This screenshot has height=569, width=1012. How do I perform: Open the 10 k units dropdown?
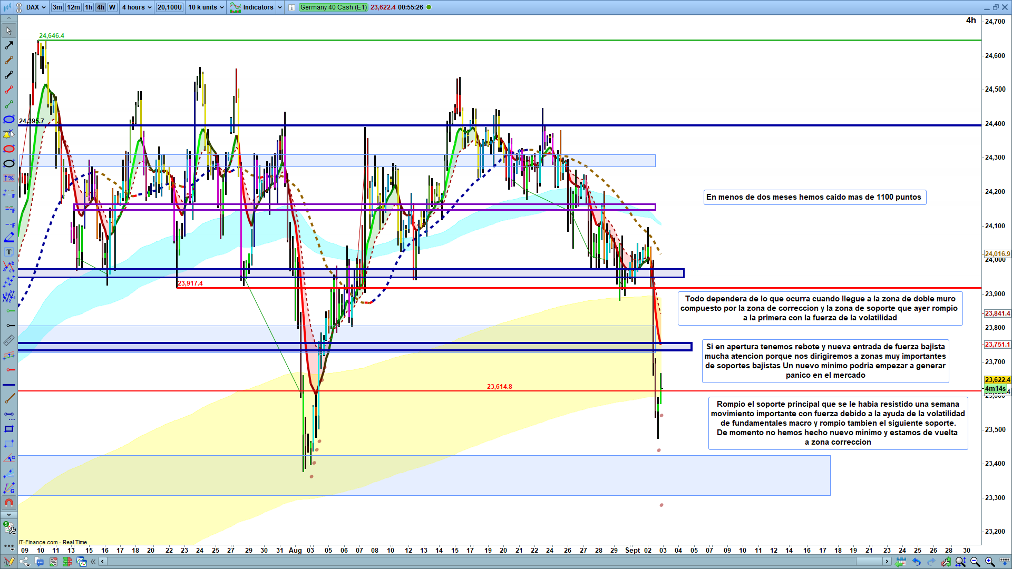point(206,7)
